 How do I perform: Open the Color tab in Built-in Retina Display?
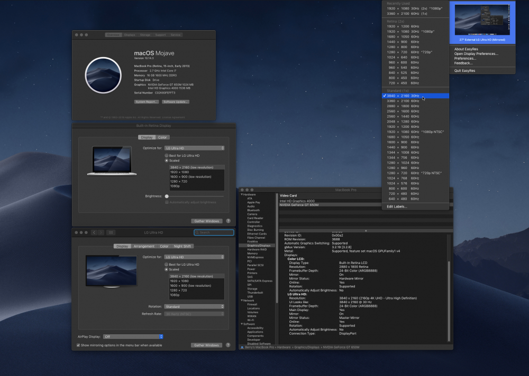[x=162, y=137]
